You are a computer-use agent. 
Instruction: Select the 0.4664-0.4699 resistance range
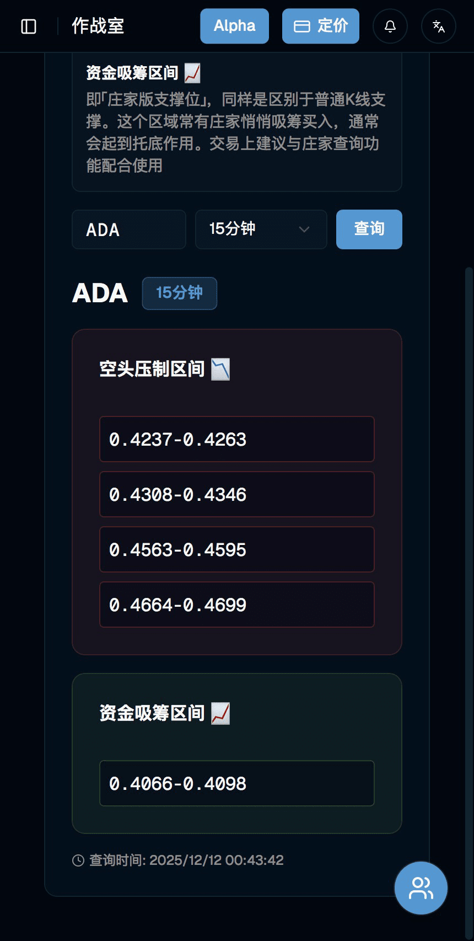click(237, 605)
